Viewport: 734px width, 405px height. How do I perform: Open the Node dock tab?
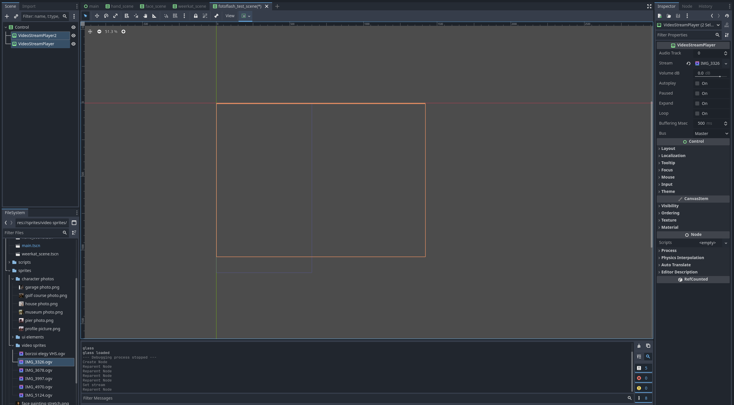point(687,6)
